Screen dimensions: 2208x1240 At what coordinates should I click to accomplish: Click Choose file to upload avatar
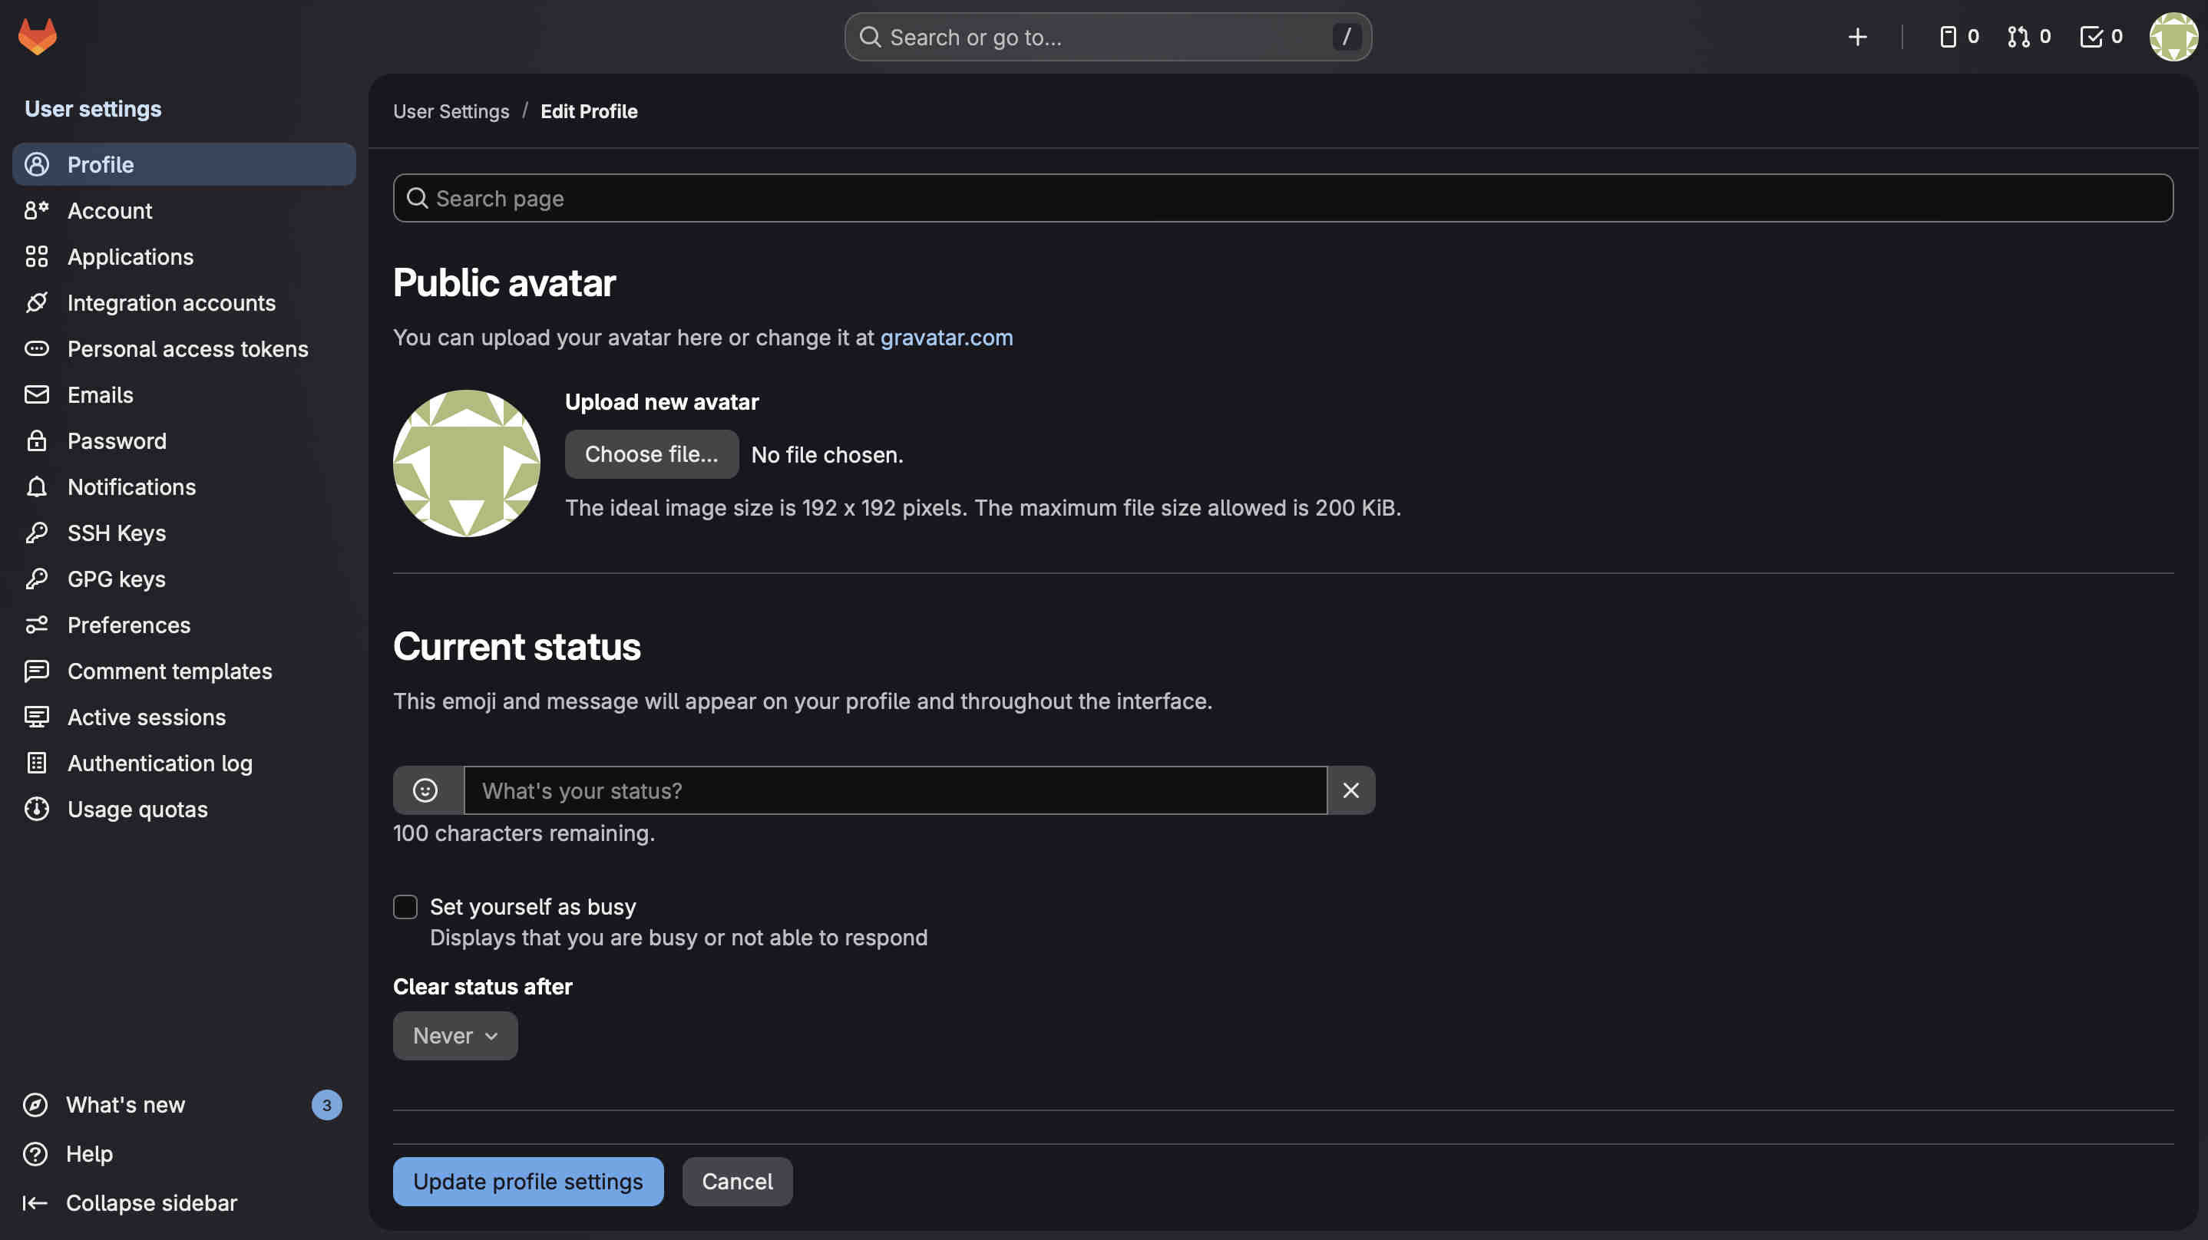pos(650,454)
